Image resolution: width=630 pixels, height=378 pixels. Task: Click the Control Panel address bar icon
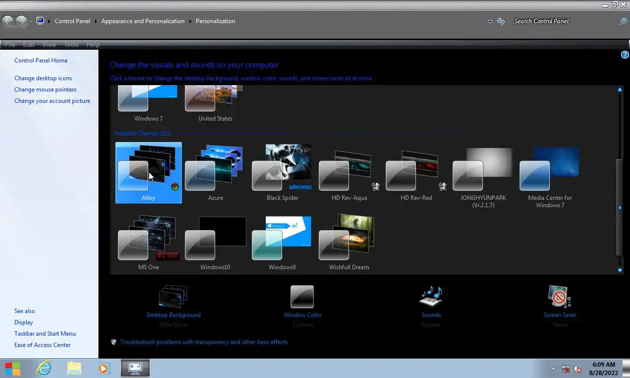[40, 21]
